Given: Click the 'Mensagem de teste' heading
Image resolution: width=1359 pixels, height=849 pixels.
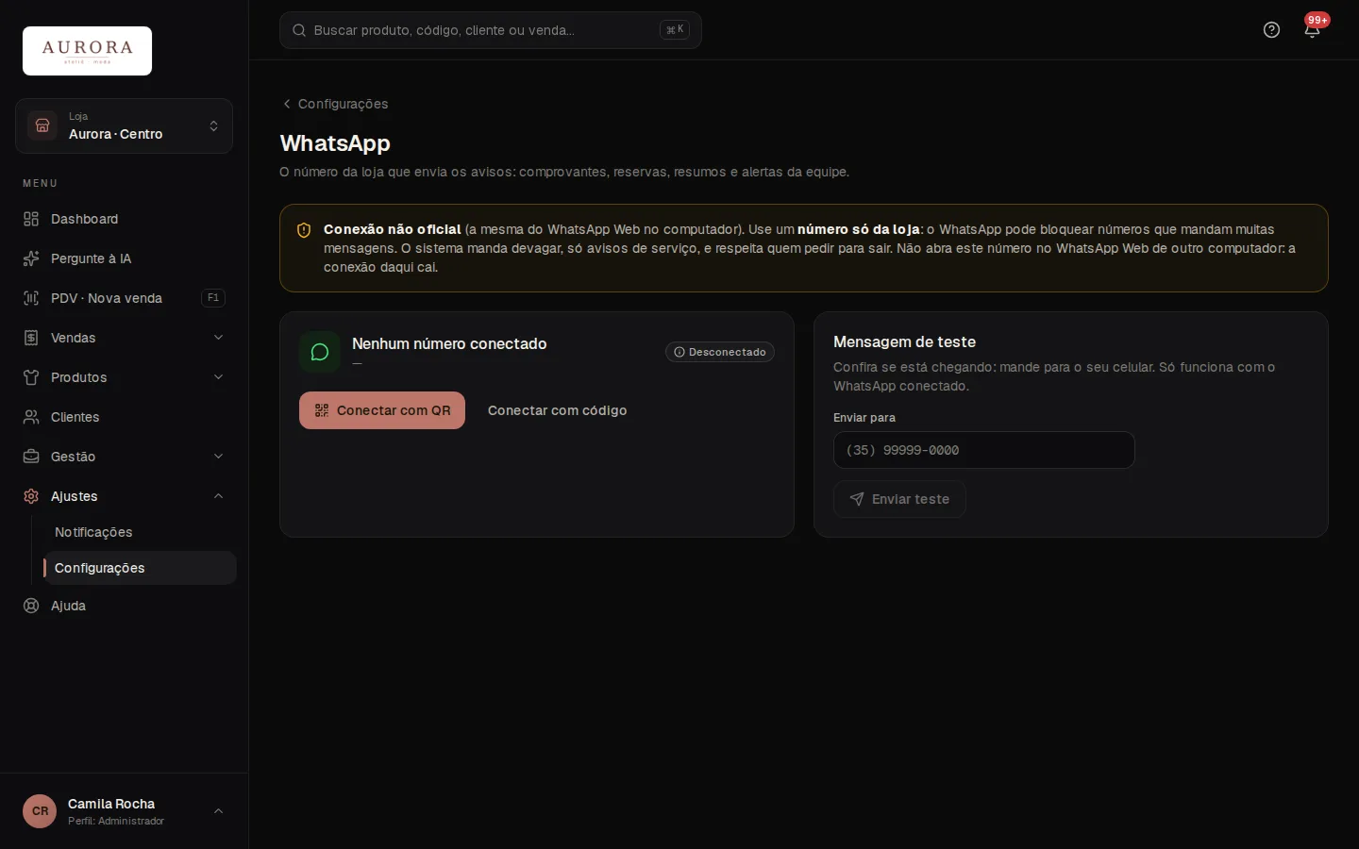Looking at the screenshot, I should pos(904,341).
